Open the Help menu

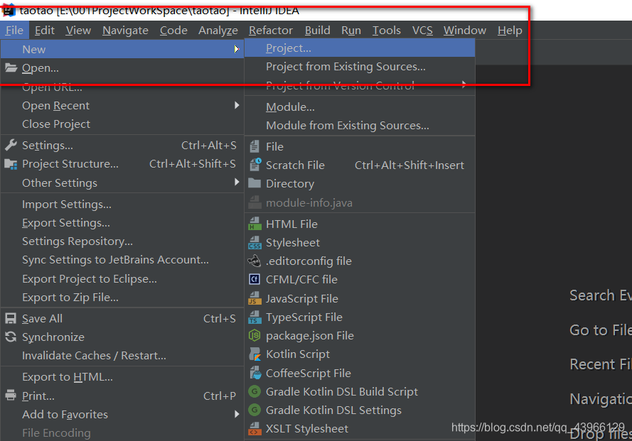pos(510,31)
